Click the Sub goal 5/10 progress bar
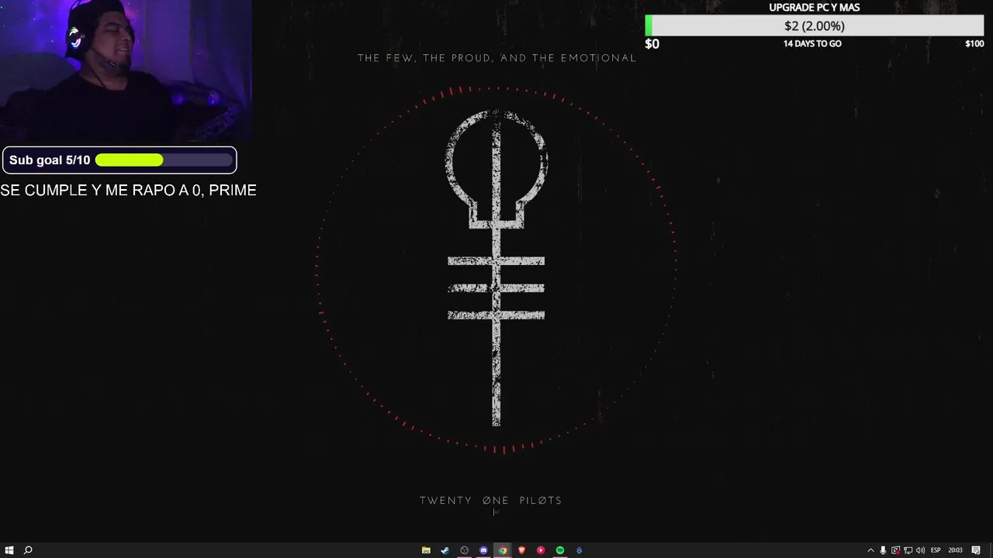Viewport: 993px width, 558px height. coord(119,160)
